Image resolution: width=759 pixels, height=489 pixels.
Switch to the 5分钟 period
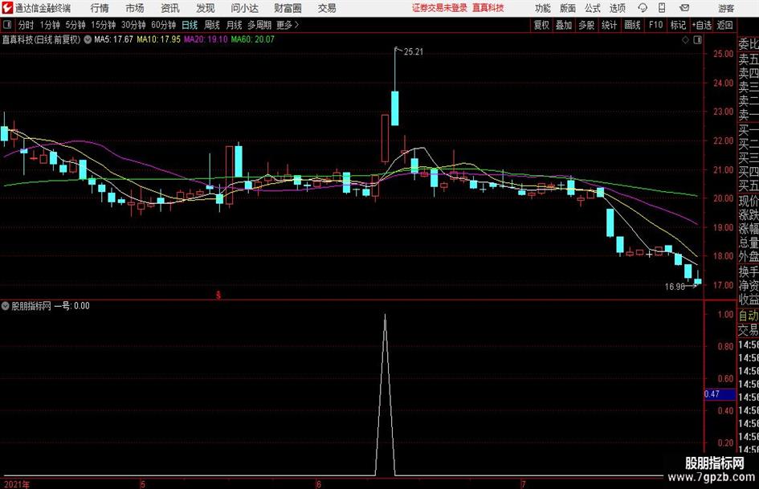75,25
